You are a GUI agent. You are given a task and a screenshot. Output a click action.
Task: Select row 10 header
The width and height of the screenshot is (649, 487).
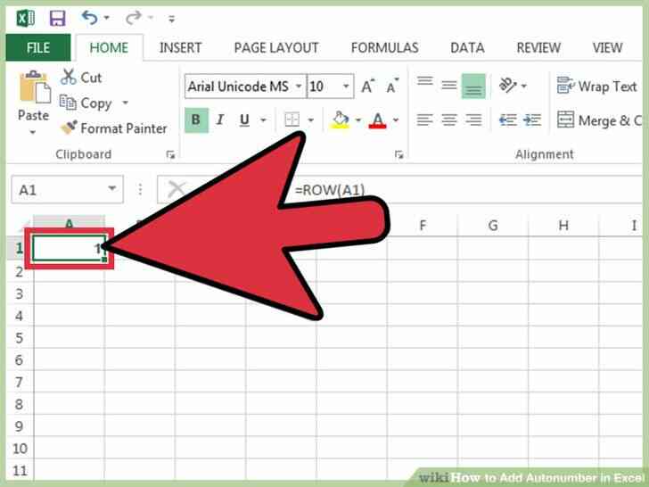[20, 449]
